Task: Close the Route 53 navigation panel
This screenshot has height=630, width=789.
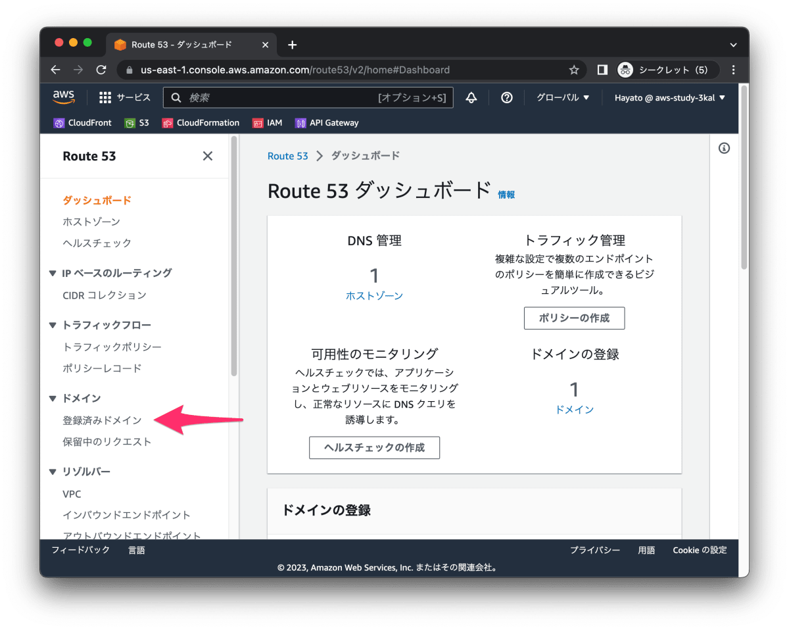Action: pos(208,156)
